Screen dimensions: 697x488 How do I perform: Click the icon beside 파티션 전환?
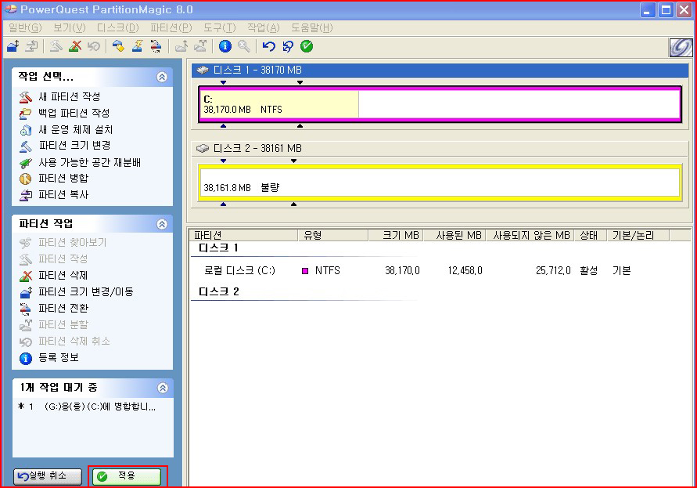[26, 308]
